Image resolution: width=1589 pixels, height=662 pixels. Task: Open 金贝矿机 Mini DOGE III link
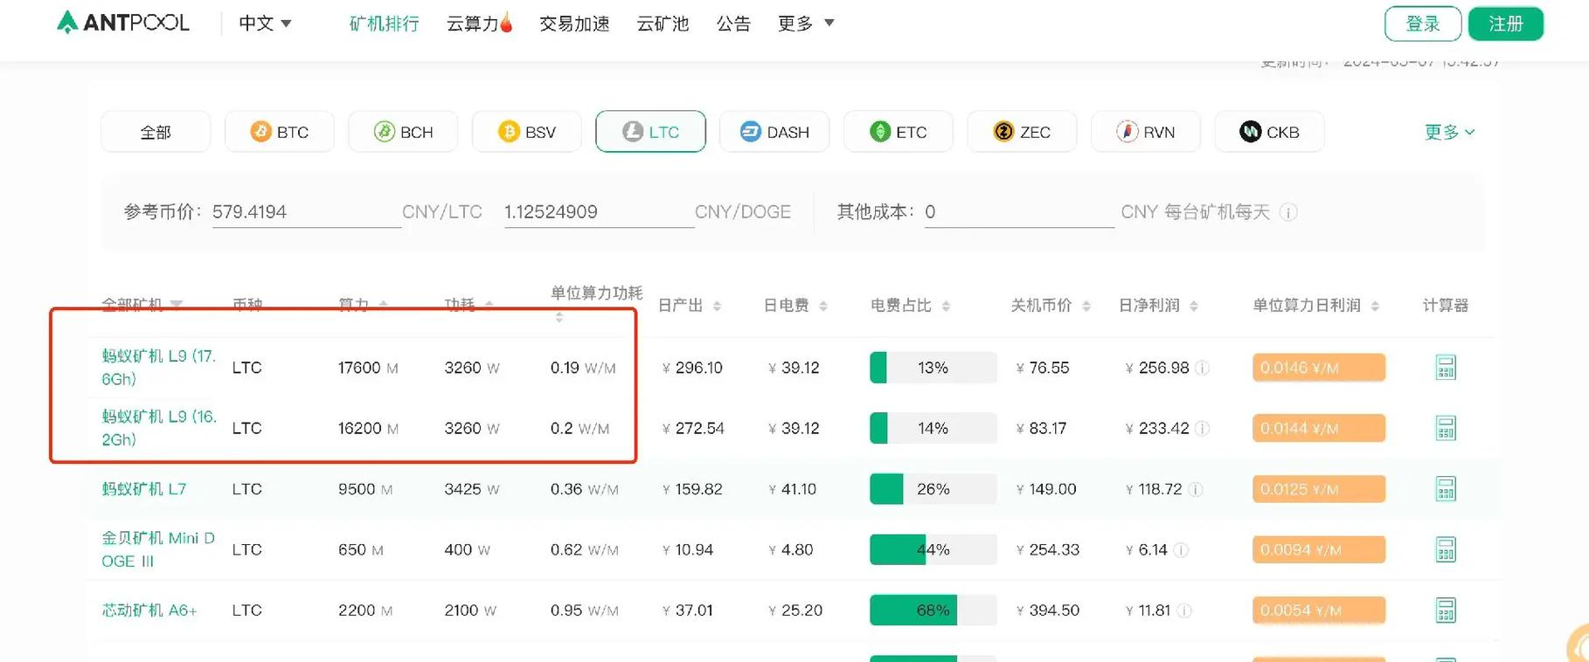pos(158,549)
